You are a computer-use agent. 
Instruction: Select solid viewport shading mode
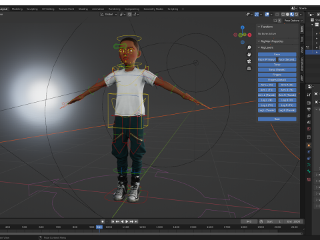tap(287, 14)
